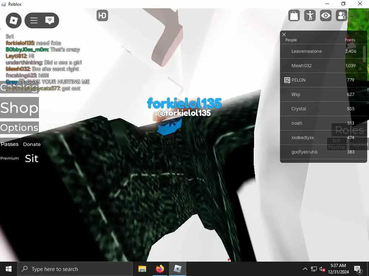The width and height of the screenshot is (369, 276).
Task: Click the People column header
Action: tap(291, 40)
